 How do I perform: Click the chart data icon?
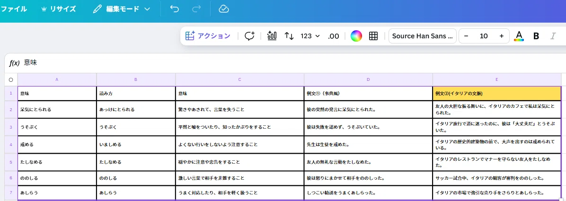272,36
